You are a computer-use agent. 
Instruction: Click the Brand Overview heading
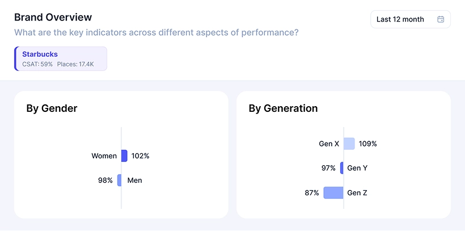pyautogui.click(x=53, y=18)
